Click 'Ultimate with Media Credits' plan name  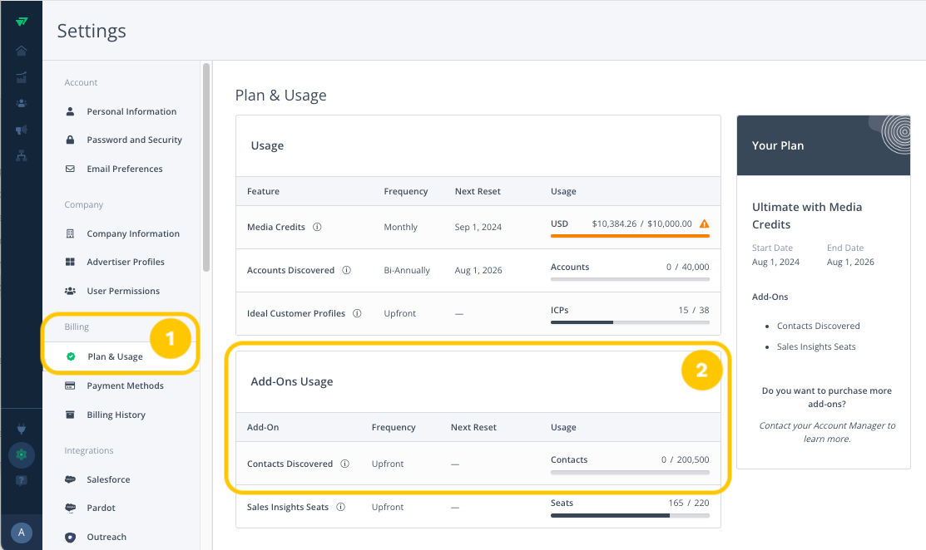[807, 216]
